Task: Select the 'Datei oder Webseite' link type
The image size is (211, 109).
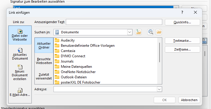Action: tap(20, 35)
